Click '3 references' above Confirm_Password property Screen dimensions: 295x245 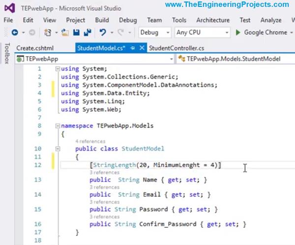(x=105, y=217)
